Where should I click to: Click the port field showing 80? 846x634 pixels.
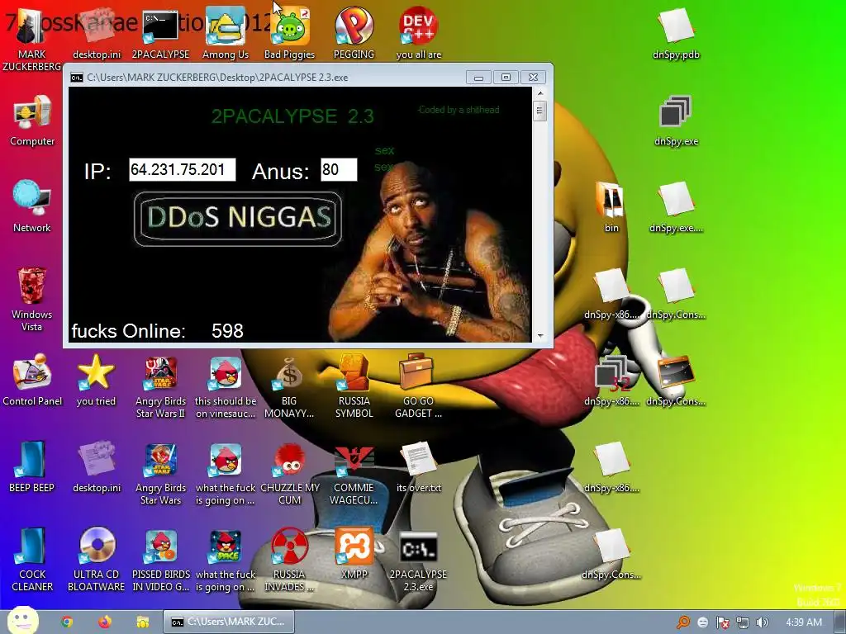[339, 169]
